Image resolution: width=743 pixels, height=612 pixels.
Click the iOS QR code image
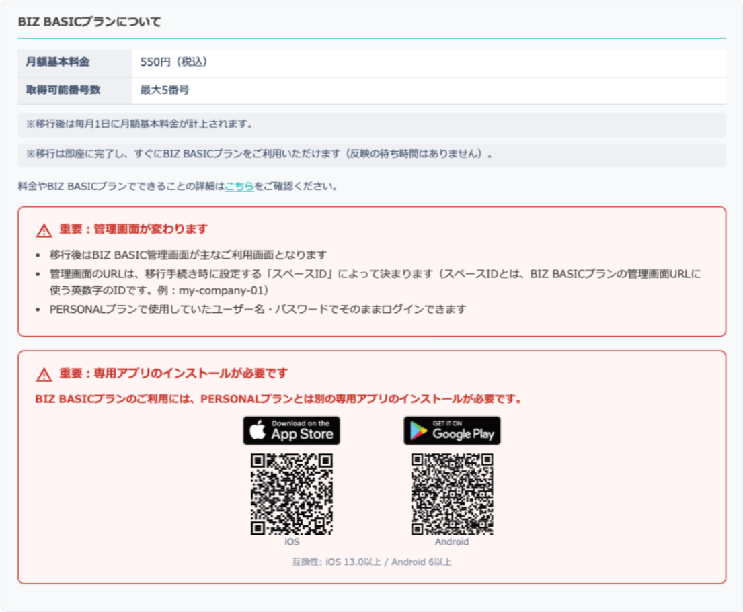tap(291, 494)
